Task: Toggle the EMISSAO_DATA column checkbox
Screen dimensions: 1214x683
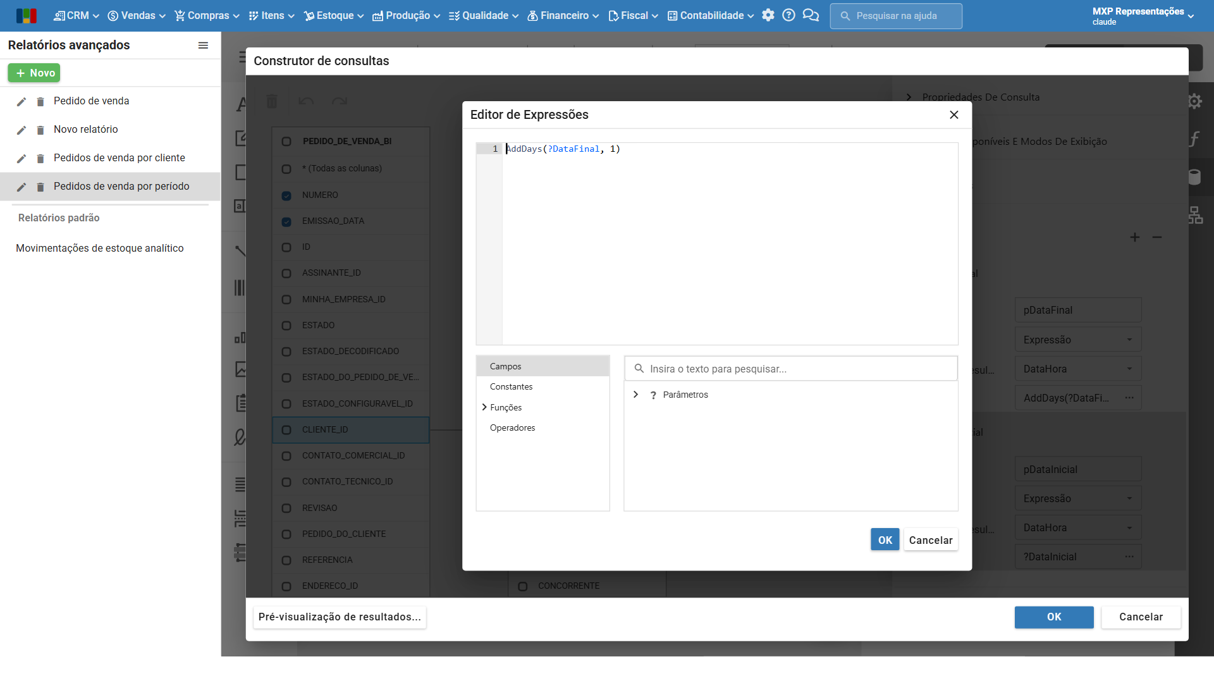Action: click(x=286, y=221)
